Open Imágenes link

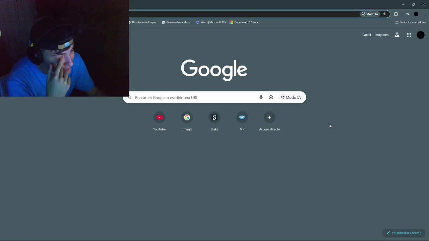[x=381, y=35]
